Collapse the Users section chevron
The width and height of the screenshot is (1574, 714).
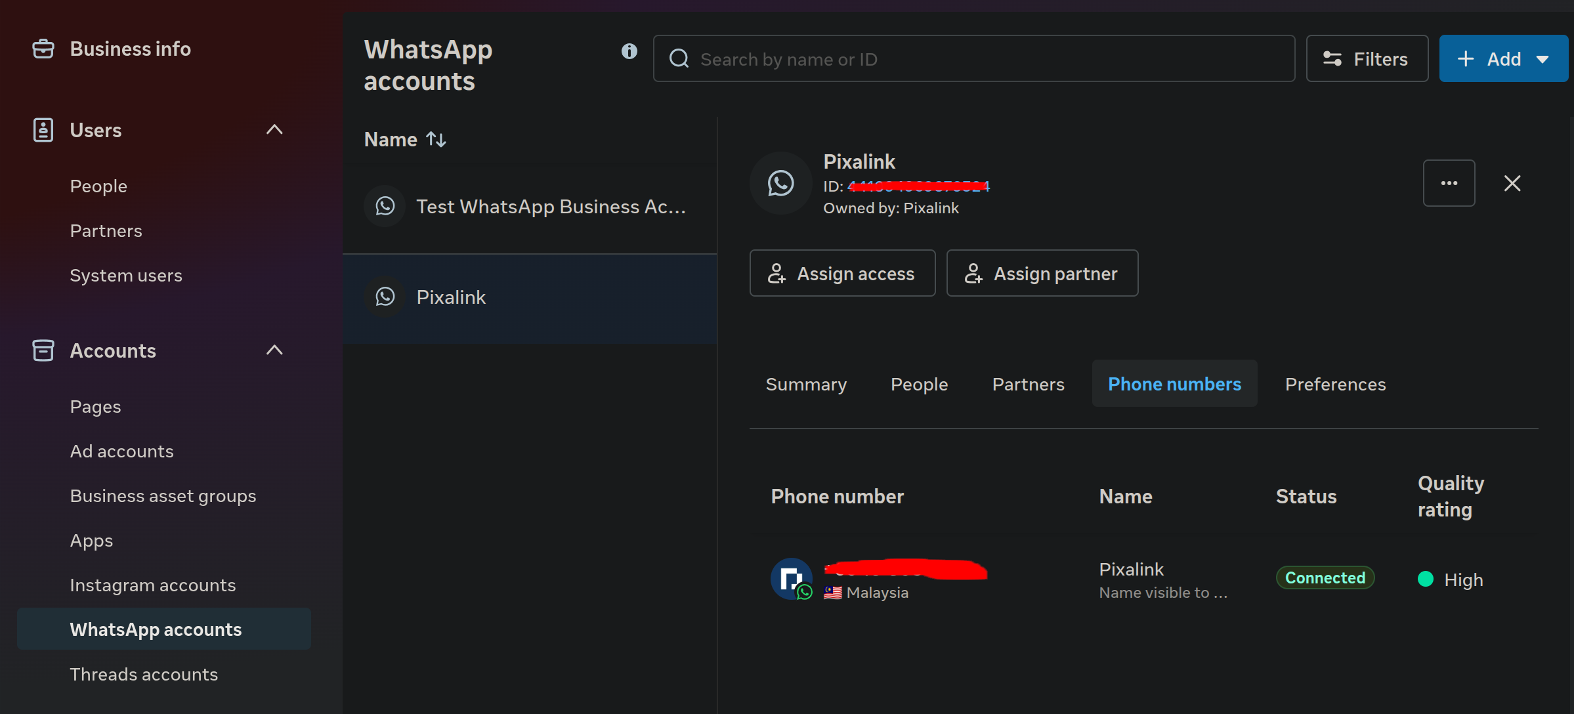[274, 130]
